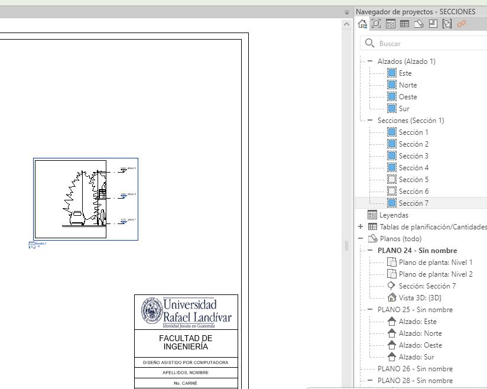
Task: Switch to the Sheets filter icon
Action: [418, 24]
